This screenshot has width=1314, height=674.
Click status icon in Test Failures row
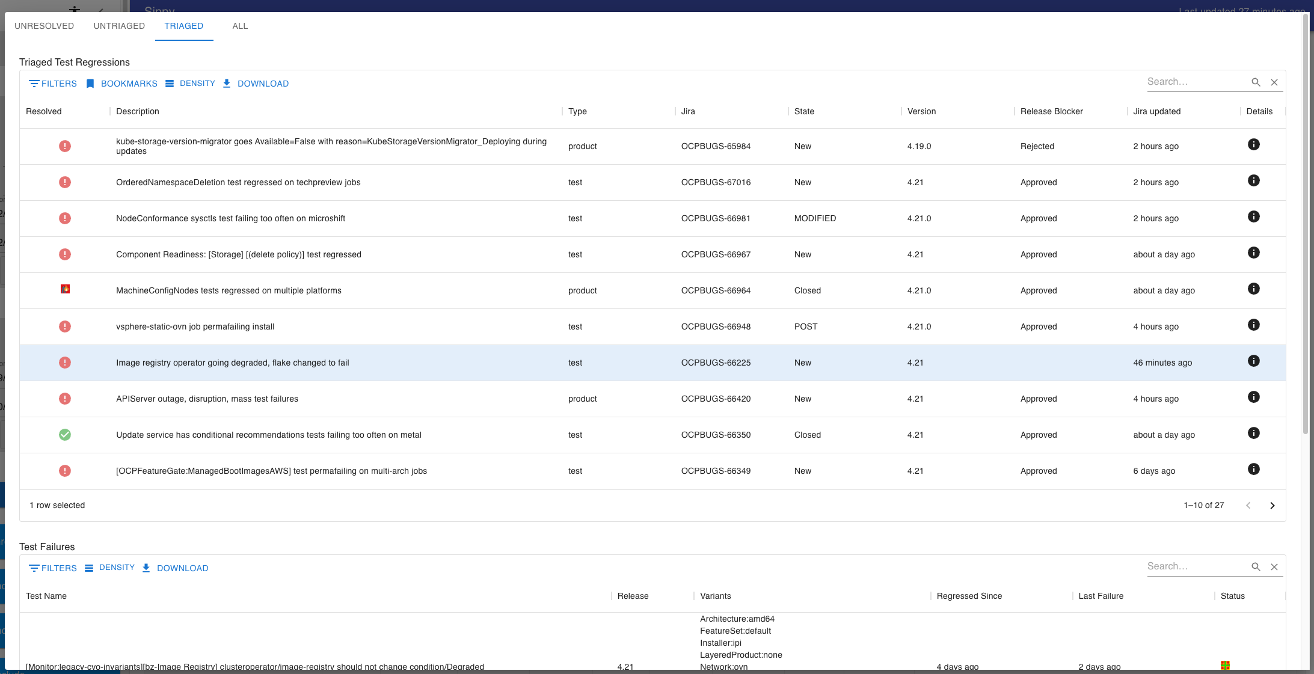coord(1224,665)
